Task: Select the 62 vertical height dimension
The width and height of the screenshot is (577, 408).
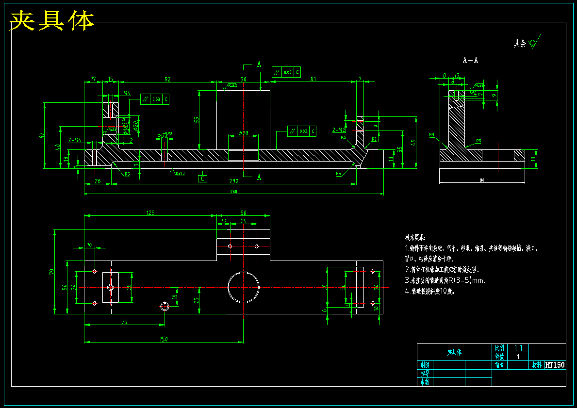Action: tap(42, 135)
